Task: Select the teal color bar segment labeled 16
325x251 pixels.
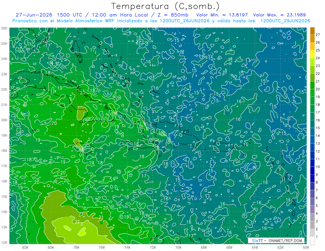Action: pos(312,116)
